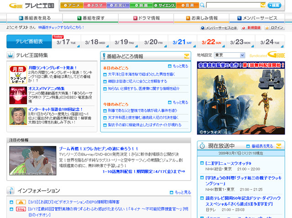Click the 新規登録 button

coord(251,28)
